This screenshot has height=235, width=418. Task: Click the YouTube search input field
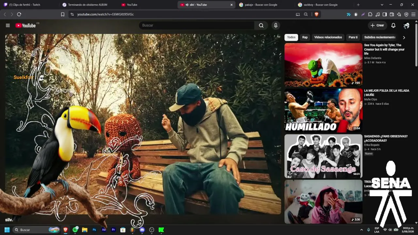[x=197, y=25]
